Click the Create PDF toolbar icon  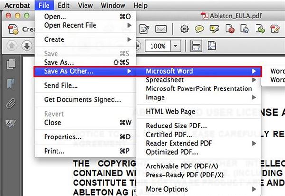(13, 29)
